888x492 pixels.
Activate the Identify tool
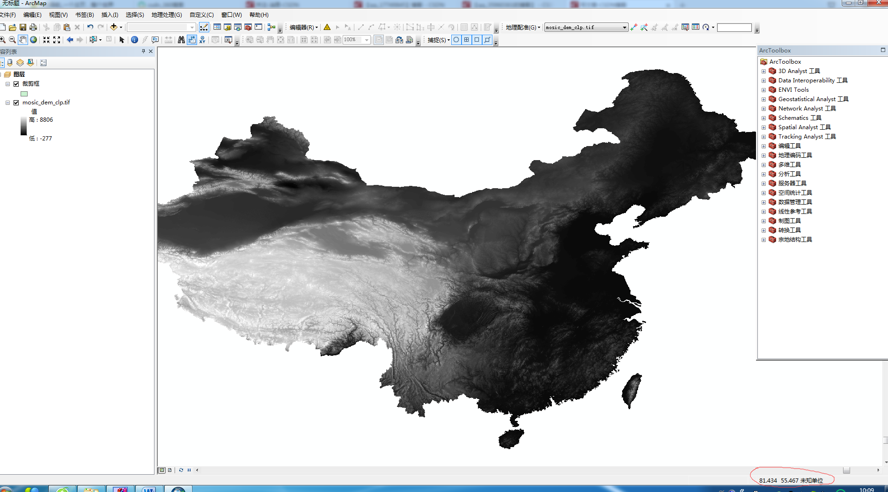[x=134, y=40]
